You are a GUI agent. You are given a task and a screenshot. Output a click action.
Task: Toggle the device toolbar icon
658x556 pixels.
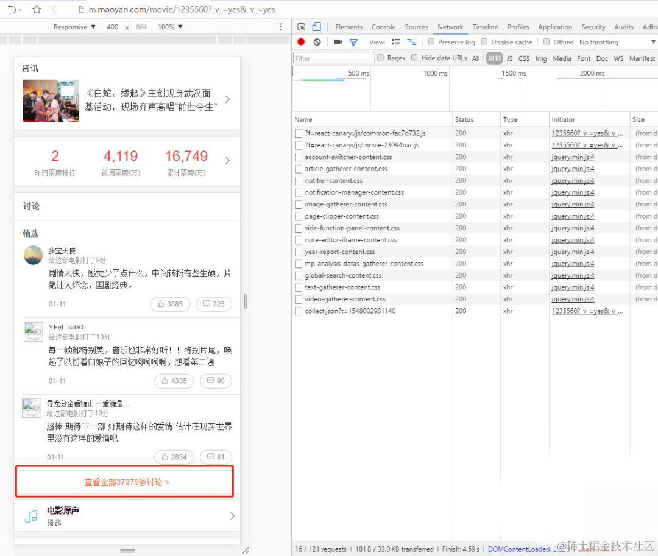(316, 27)
